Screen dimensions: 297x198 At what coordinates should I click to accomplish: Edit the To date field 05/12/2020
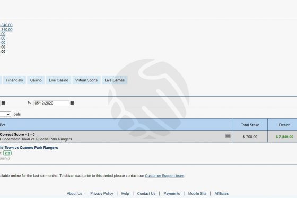coord(51,103)
